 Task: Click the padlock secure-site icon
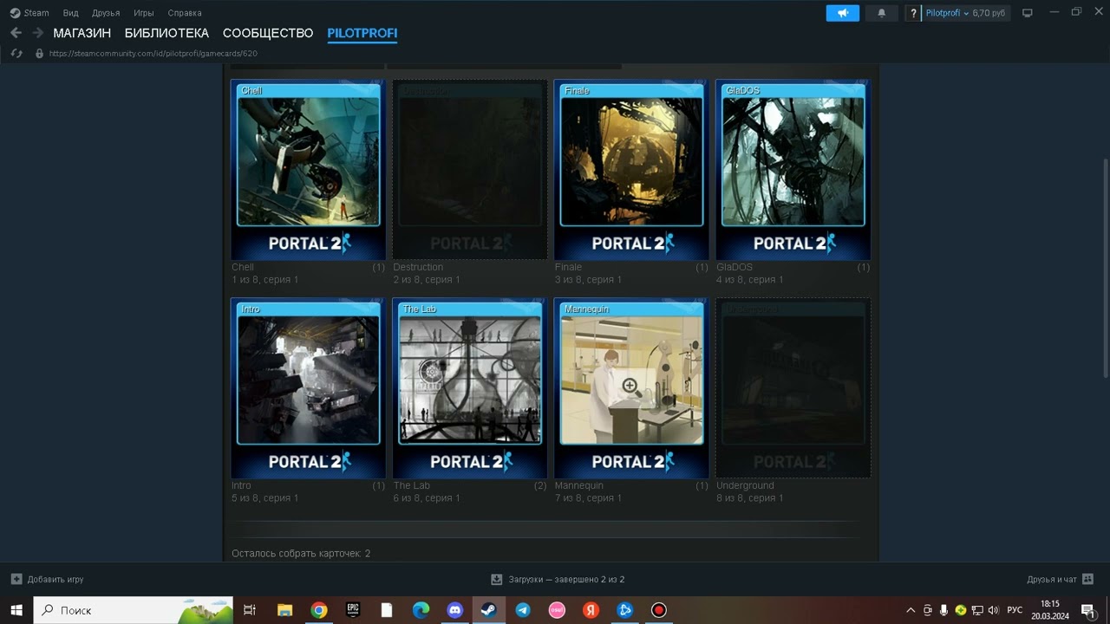coord(39,53)
